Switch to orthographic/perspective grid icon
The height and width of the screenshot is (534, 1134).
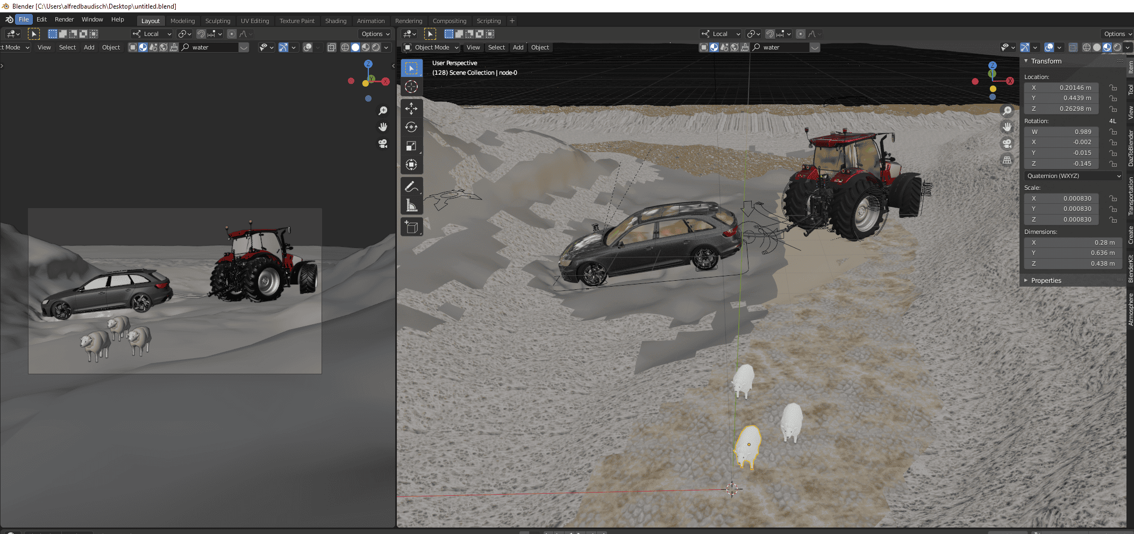(x=1007, y=160)
